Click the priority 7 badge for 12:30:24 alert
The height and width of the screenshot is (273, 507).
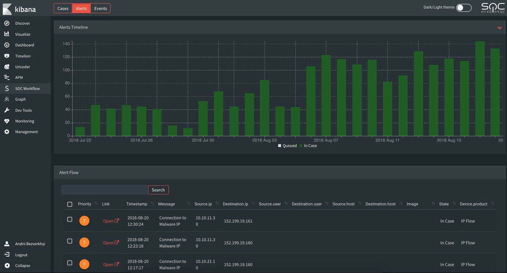[84, 221]
